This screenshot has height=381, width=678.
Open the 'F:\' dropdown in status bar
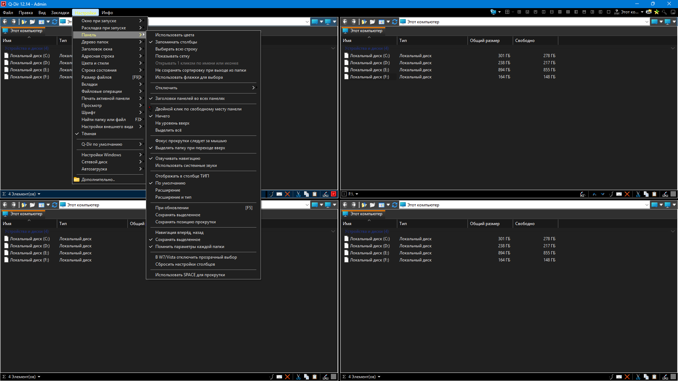357,194
